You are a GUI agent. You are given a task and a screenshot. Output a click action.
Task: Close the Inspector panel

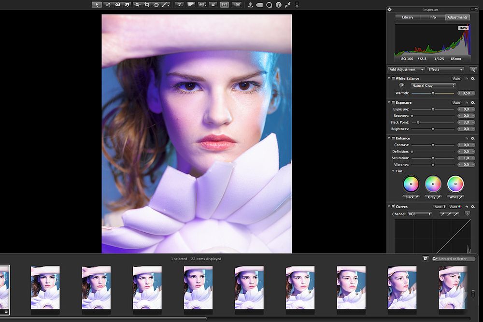pyautogui.click(x=389, y=10)
